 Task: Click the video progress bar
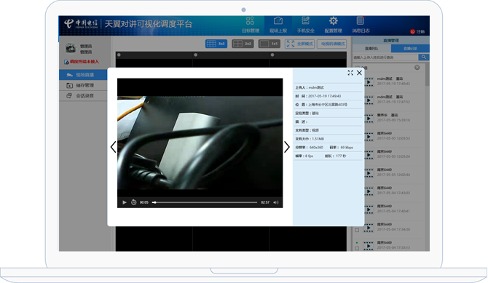pyautogui.click(x=205, y=202)
